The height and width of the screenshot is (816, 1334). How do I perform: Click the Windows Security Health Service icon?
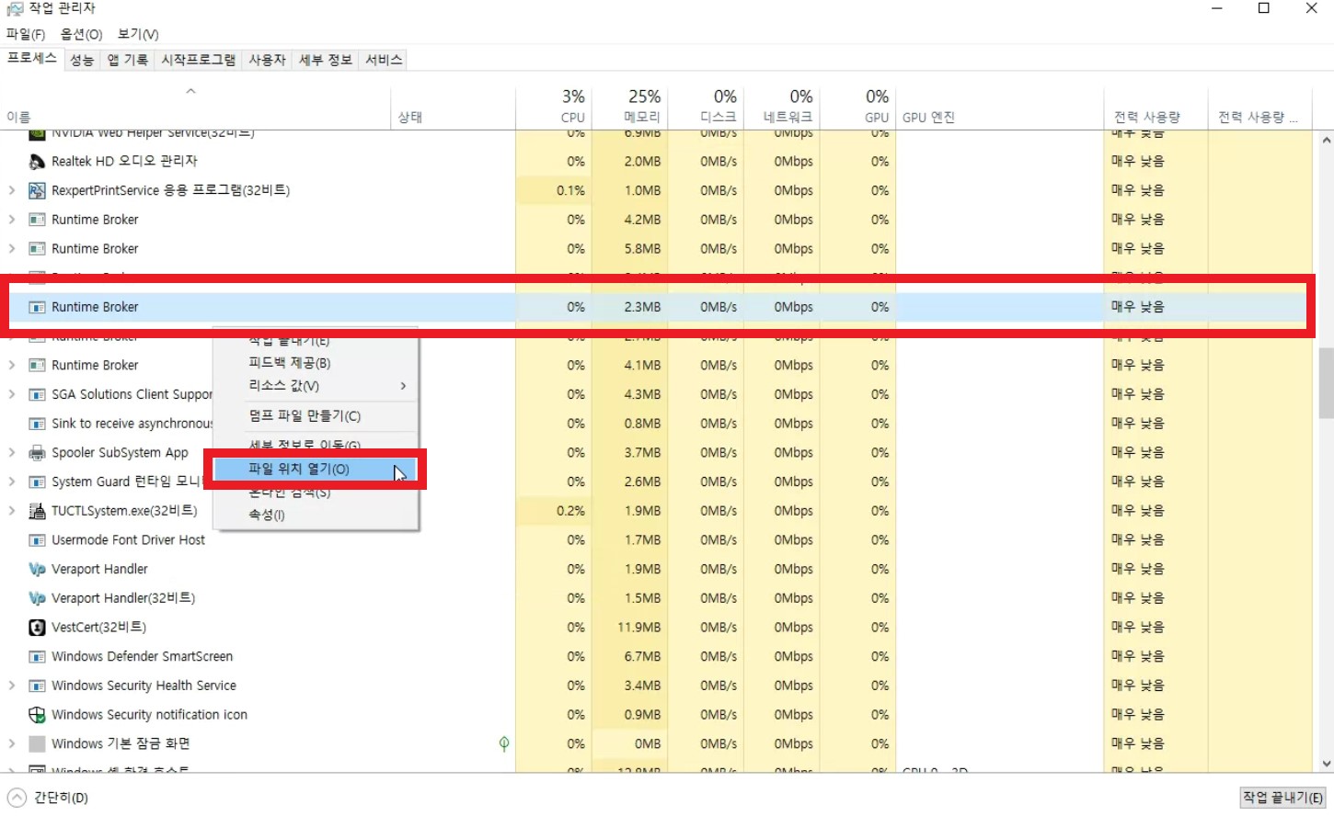coord(37,686)
